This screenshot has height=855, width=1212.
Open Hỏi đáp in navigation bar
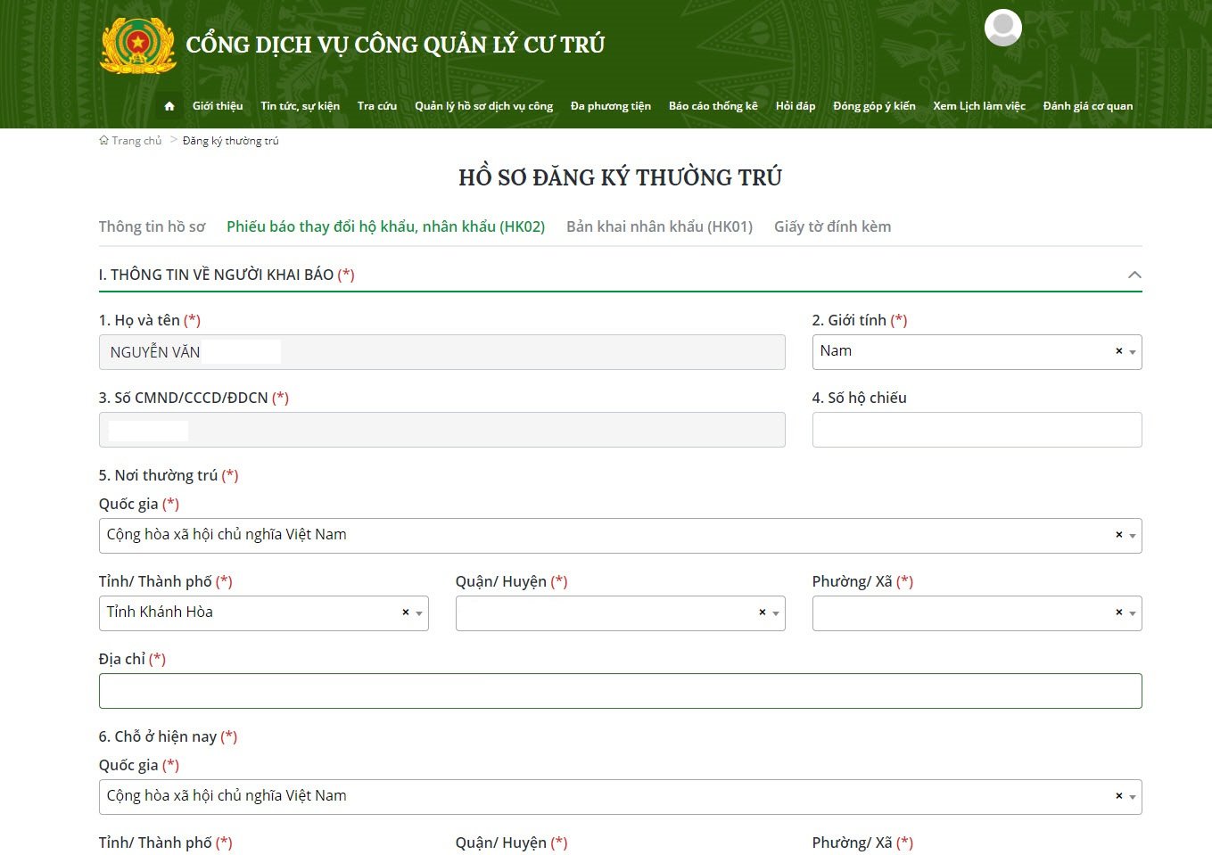(795, 106)
